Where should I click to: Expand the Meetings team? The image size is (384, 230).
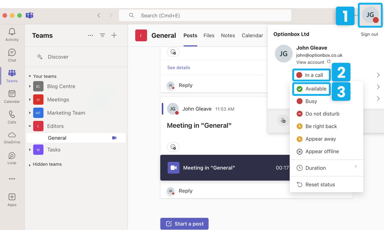(30, 100)
